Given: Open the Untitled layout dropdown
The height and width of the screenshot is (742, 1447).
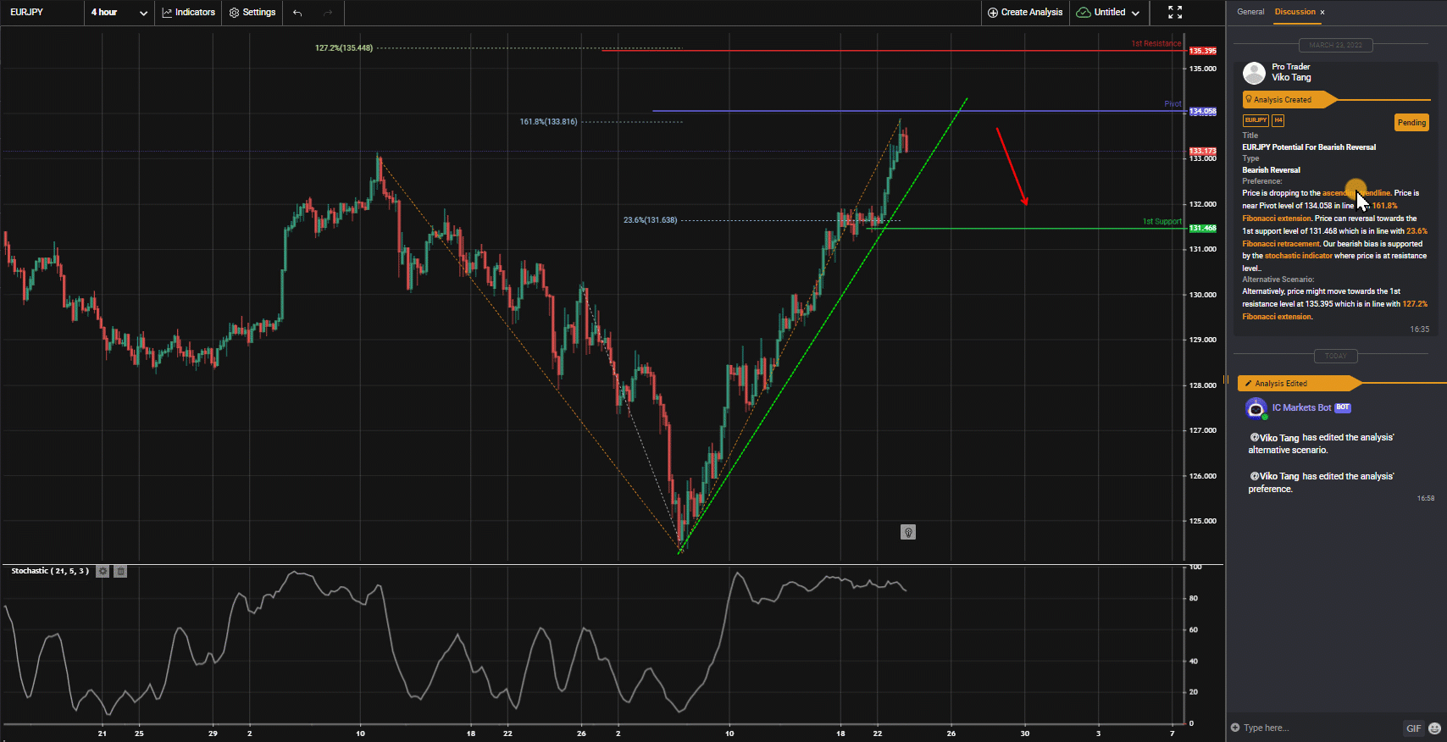Looking at the screenshot, I should tap(1108, 13).
